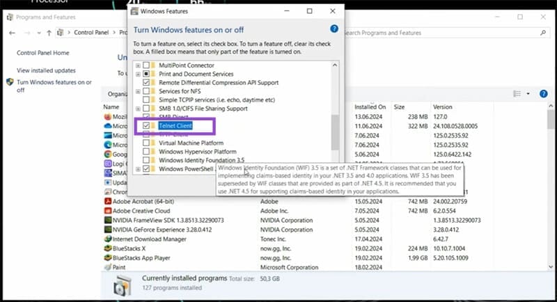Open the Control Panel Home link
This screenshot has width=557, height=302.
(x=42, y=53)
